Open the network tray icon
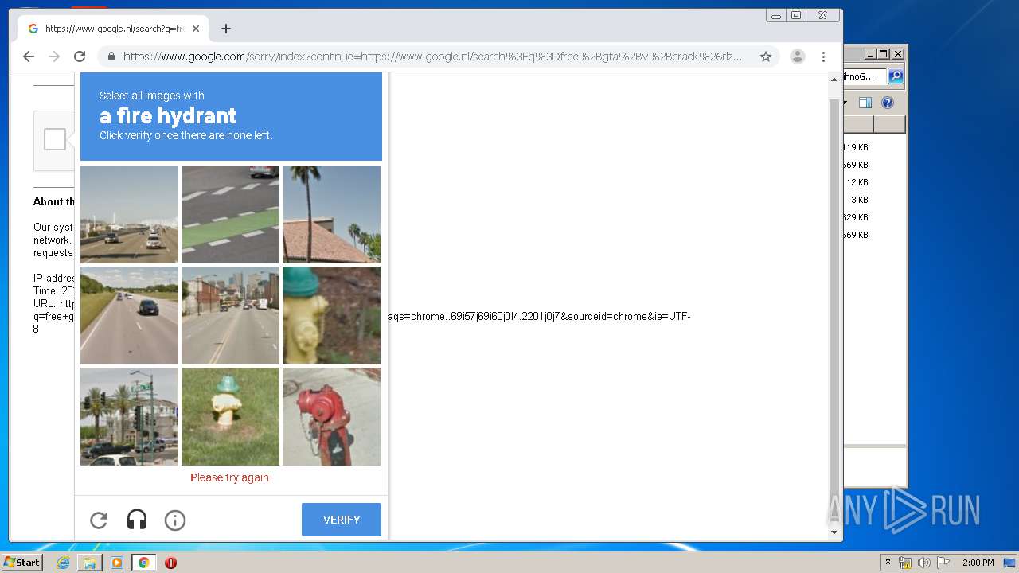 click(x=905, y=563)
